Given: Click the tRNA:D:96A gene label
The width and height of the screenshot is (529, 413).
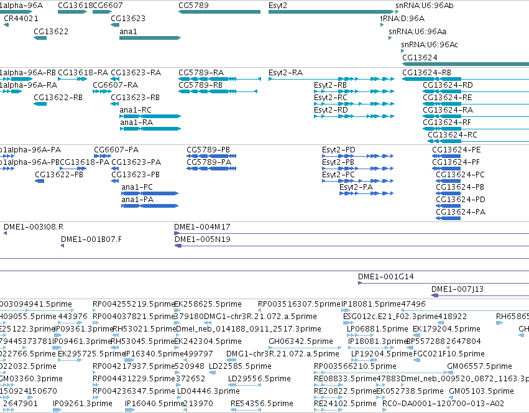Looking at the screenshot, I should click(402, 18).
